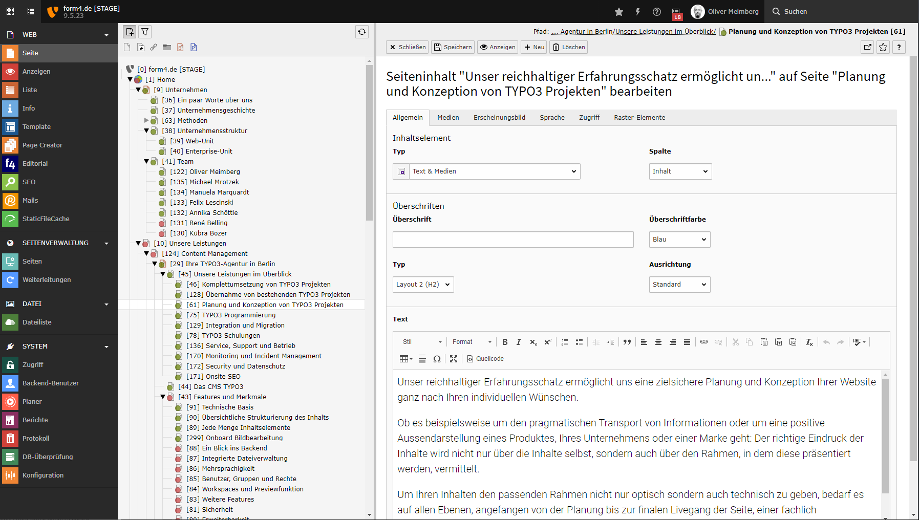Collapse the Unternehmen tree node
Screen dimensions: 919x520
coord(138,90)
